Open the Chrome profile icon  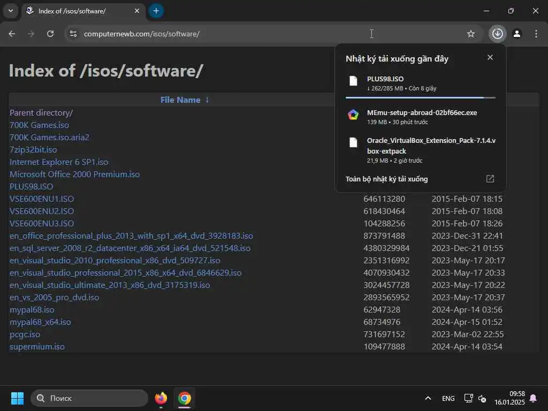click(x=517, y=34)
